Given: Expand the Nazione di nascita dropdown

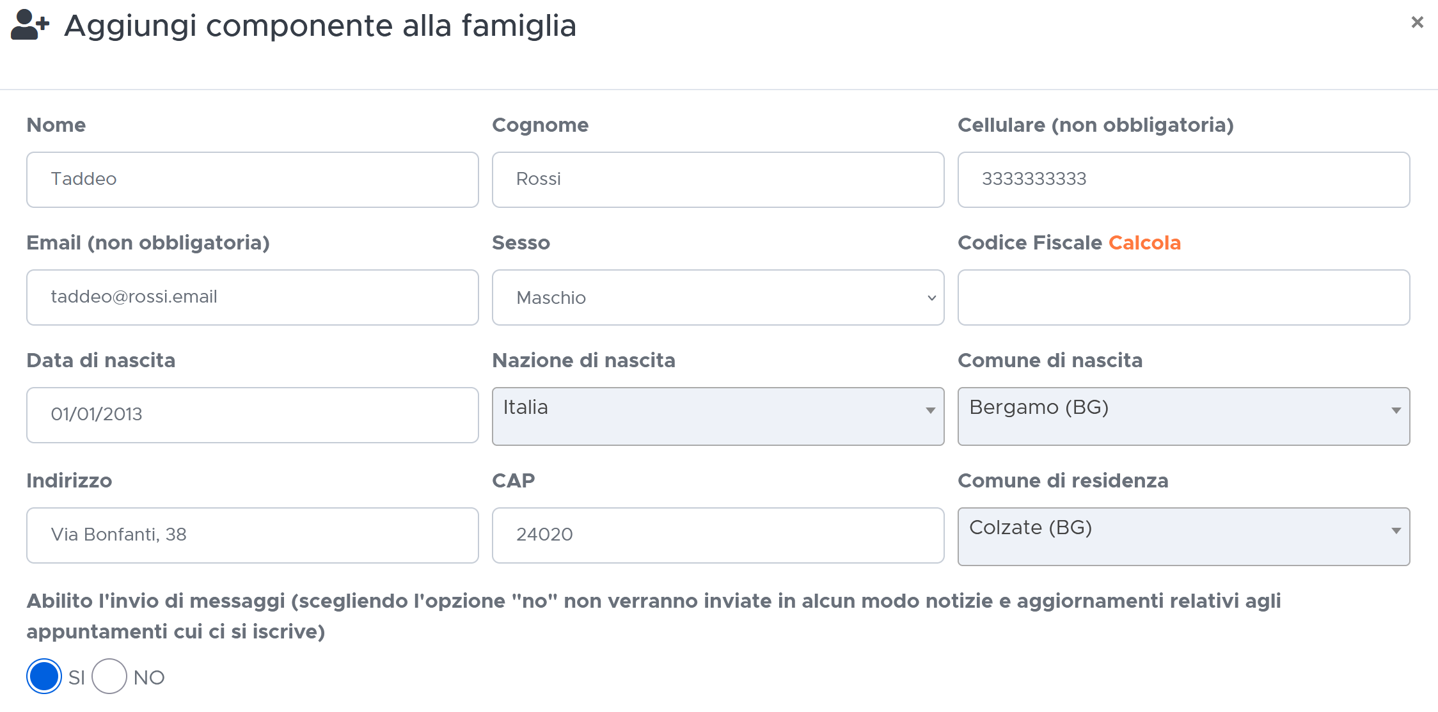Looking at the screenshot, I should coord(718,416).
